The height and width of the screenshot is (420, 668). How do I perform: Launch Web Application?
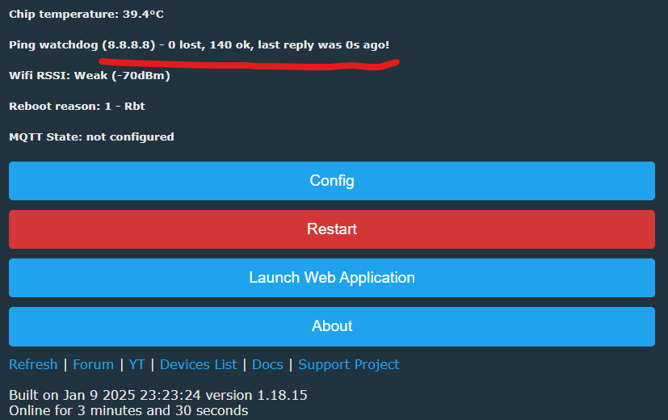point(332,278)
